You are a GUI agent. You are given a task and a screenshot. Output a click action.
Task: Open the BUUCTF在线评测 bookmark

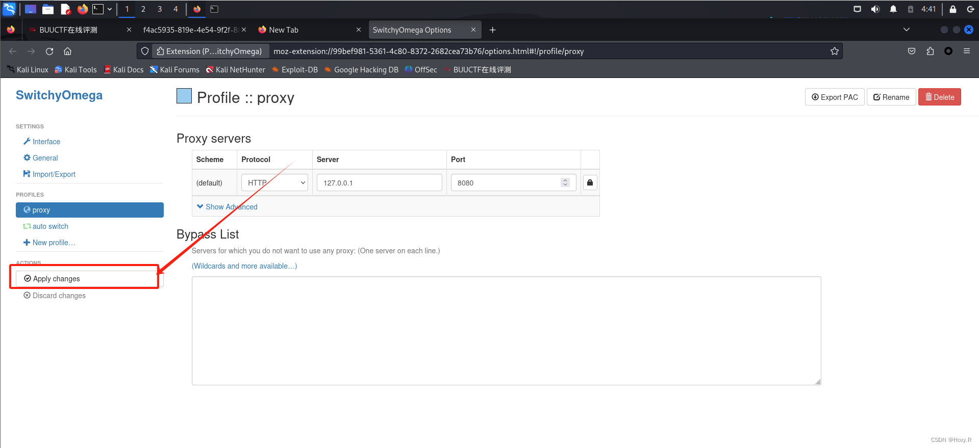tap(478, 70)
